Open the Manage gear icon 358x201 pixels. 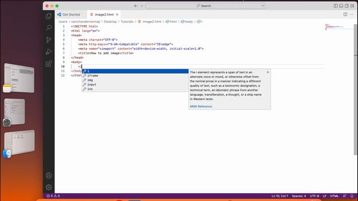tap(49, 187)
